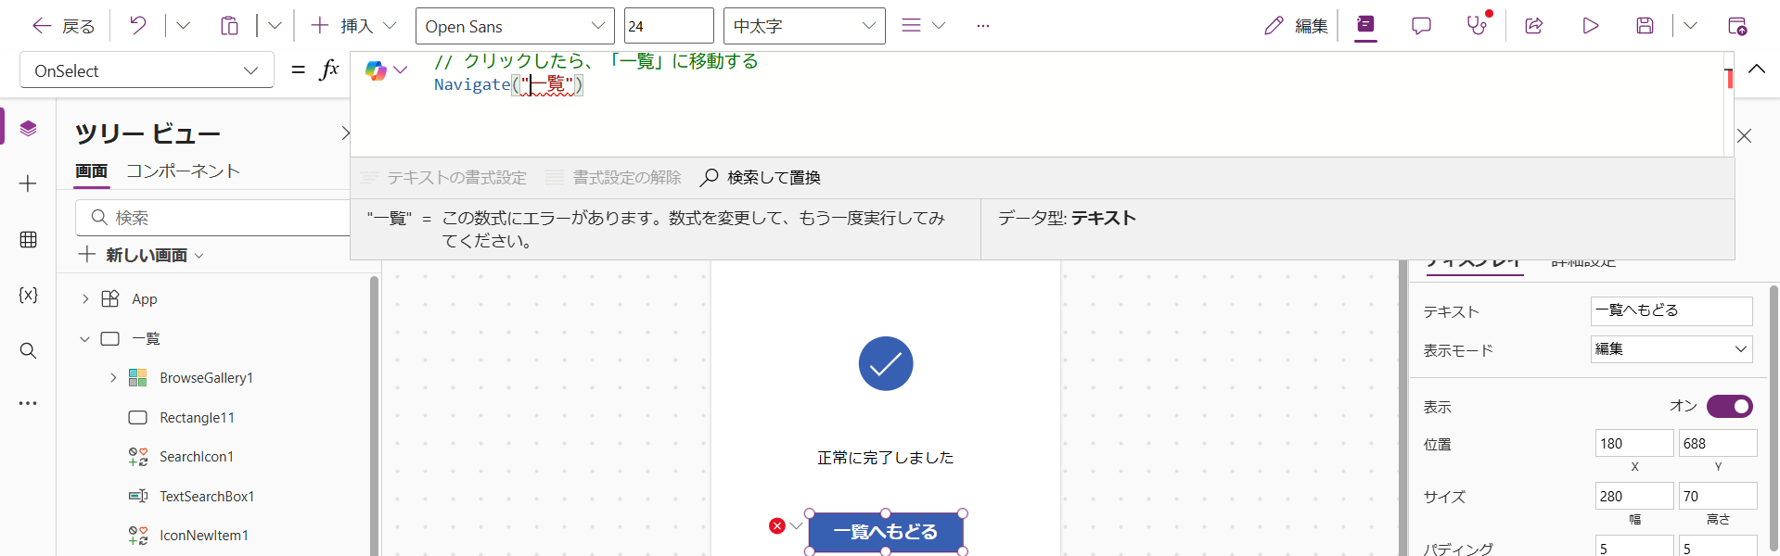
Task: Click the 編集 edit pencil button
Action: point(1296,26)
